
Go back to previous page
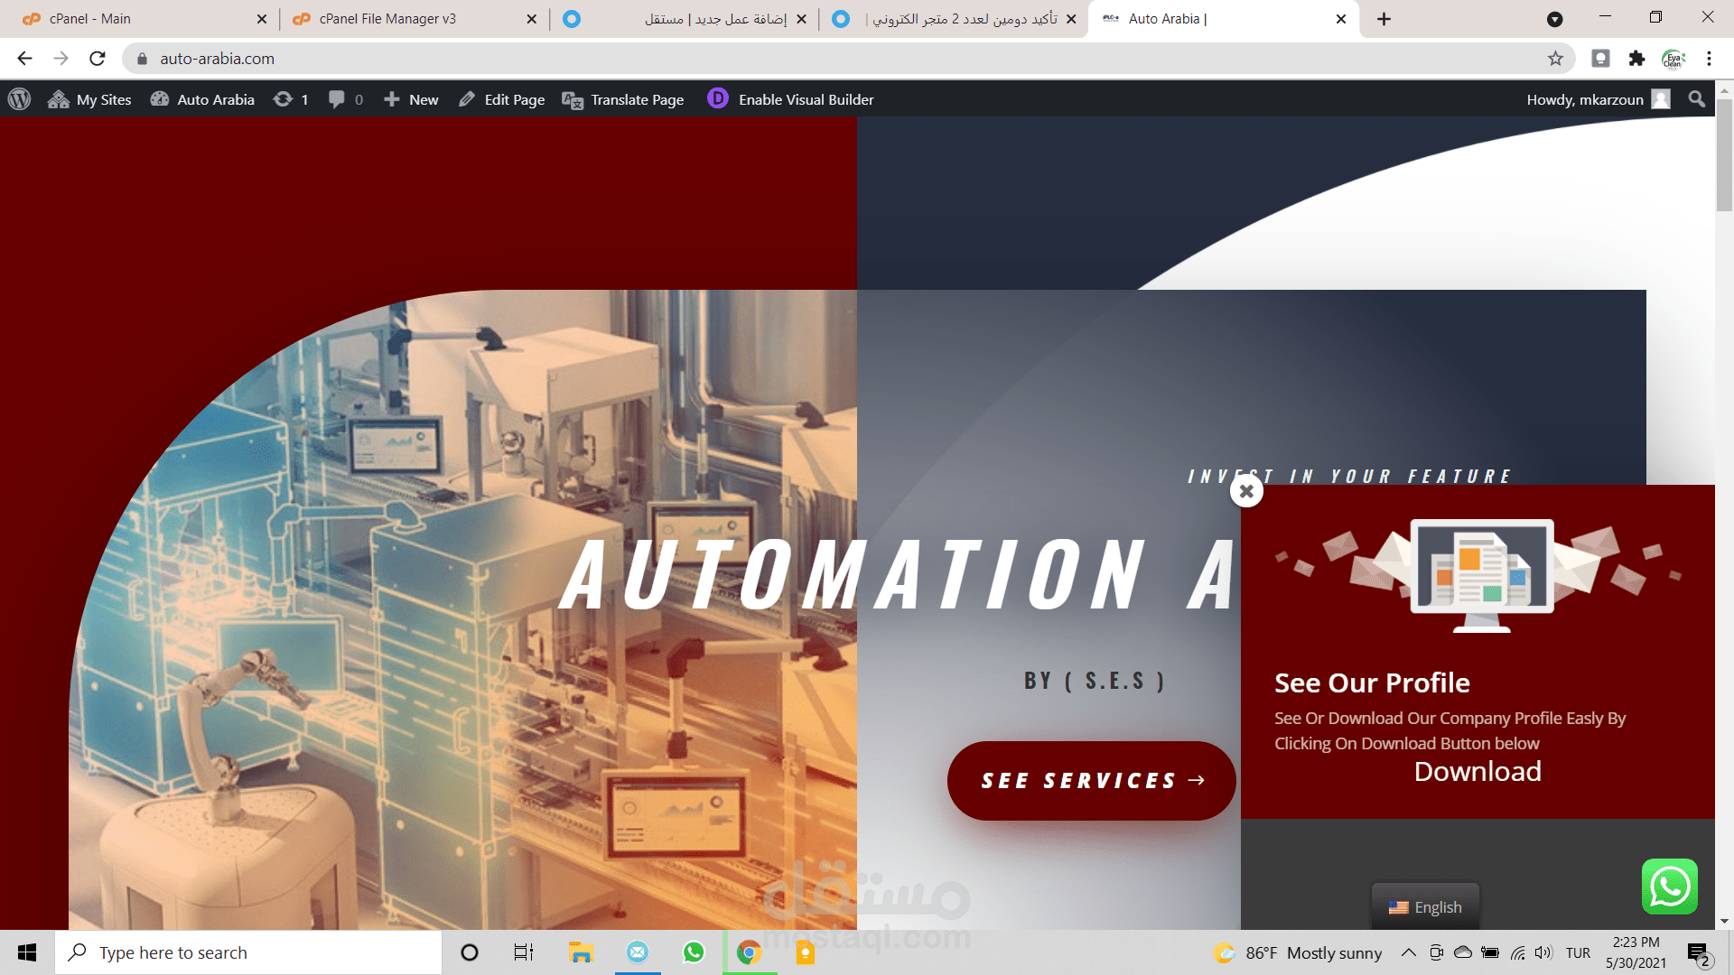(x=24, y=59)
